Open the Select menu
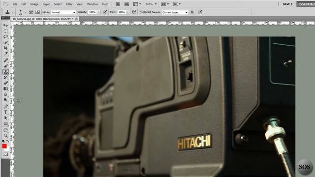The image size is (315, 177). (x=58, y=4)
